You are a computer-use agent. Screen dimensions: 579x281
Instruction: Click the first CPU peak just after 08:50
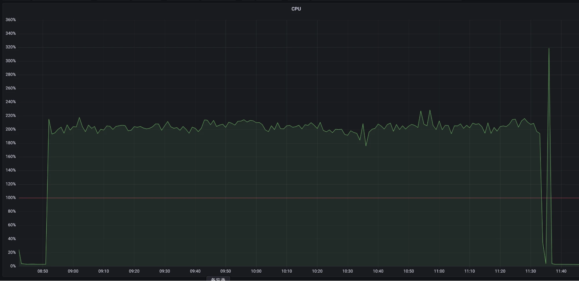coord(49,119)
